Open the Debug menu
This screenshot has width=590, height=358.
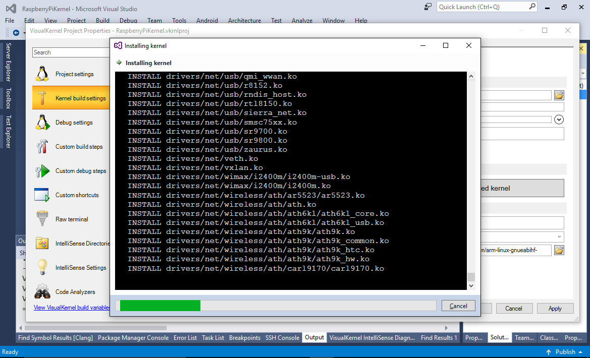(x=128, y=21)
